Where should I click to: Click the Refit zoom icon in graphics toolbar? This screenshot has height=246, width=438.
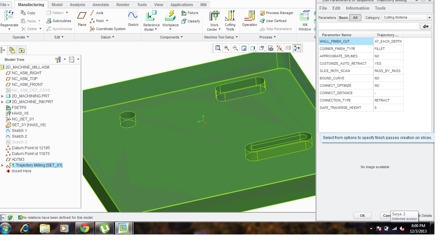click(x=218, y=48)
